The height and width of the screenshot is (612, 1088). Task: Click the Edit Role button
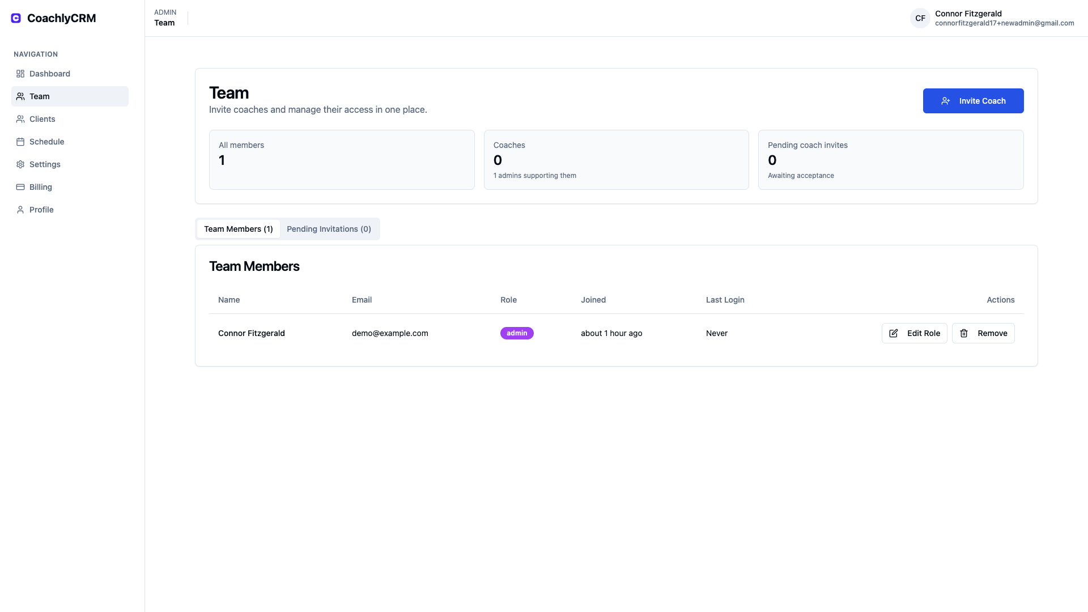tap(914, 333)
